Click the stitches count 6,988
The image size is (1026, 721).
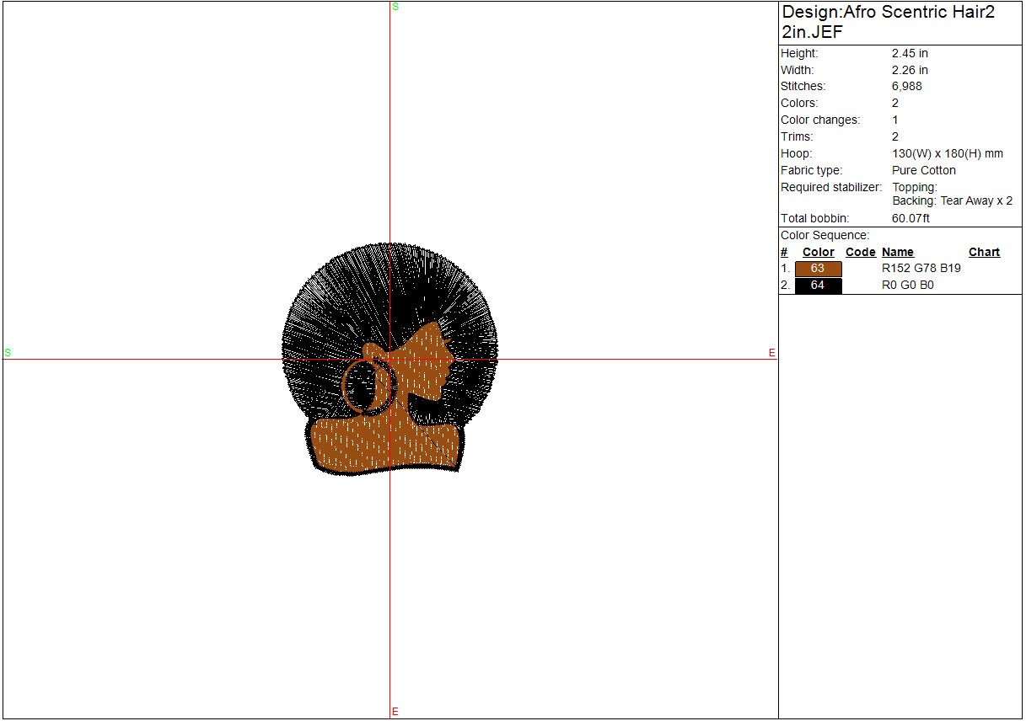907,86
